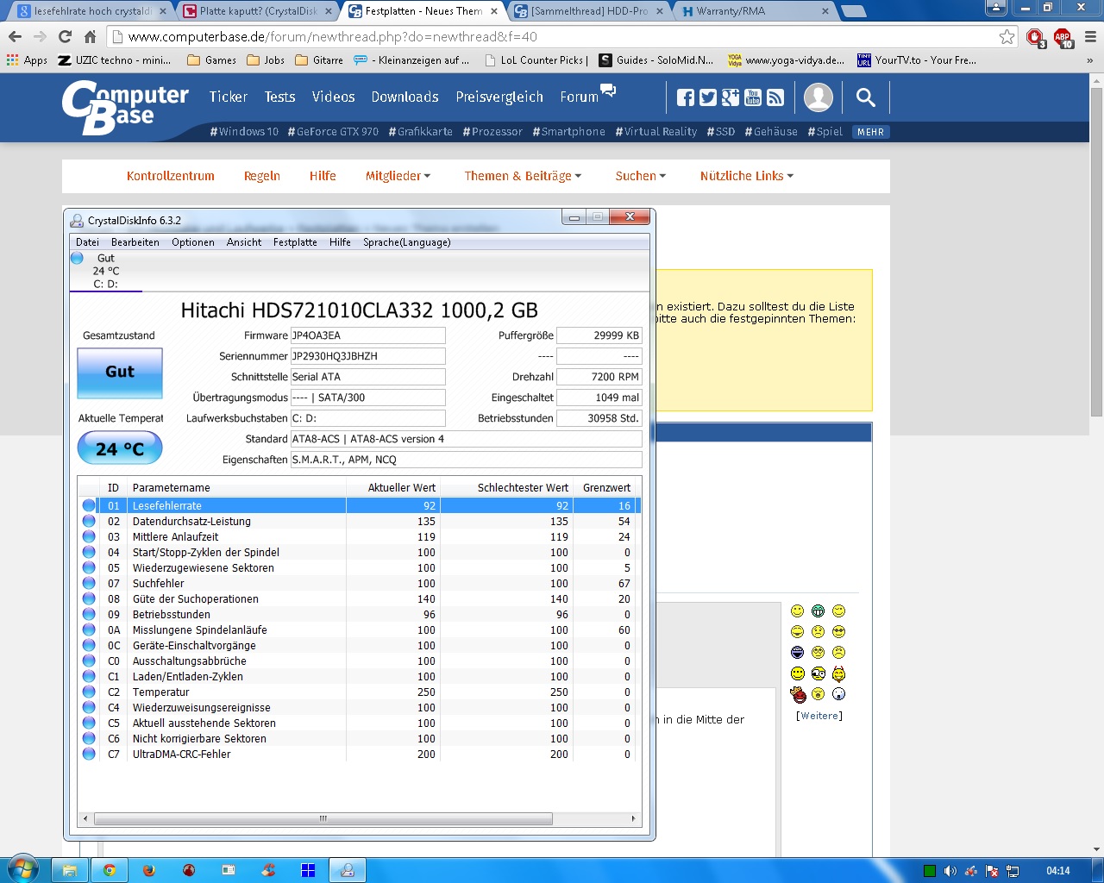The width and height of the screenshot is (1104, 883).
Task: Open Mitglieder dropdown menu
Action: 398,176
